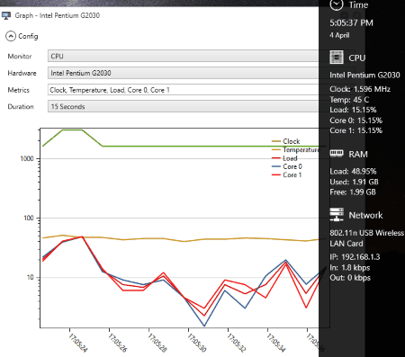This screenshot has width=405, height=357.
Task: Click the RAM module icon in sidebar
Action: click(337, 153)
